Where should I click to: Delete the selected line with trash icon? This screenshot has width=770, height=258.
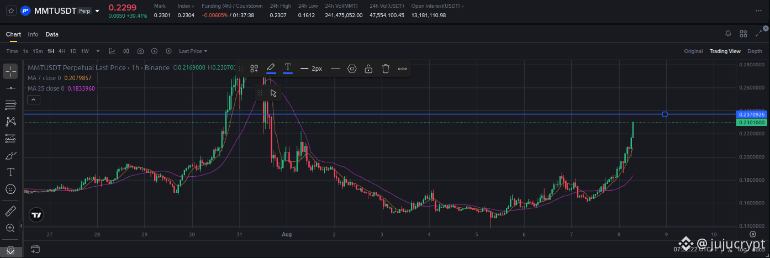click(x=386, y=69)
